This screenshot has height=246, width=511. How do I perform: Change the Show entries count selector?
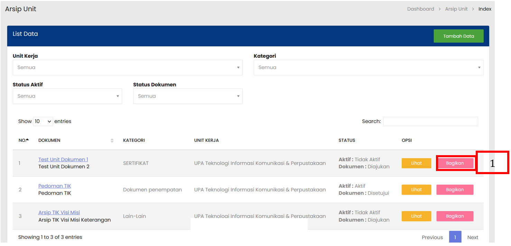point(43,121)
